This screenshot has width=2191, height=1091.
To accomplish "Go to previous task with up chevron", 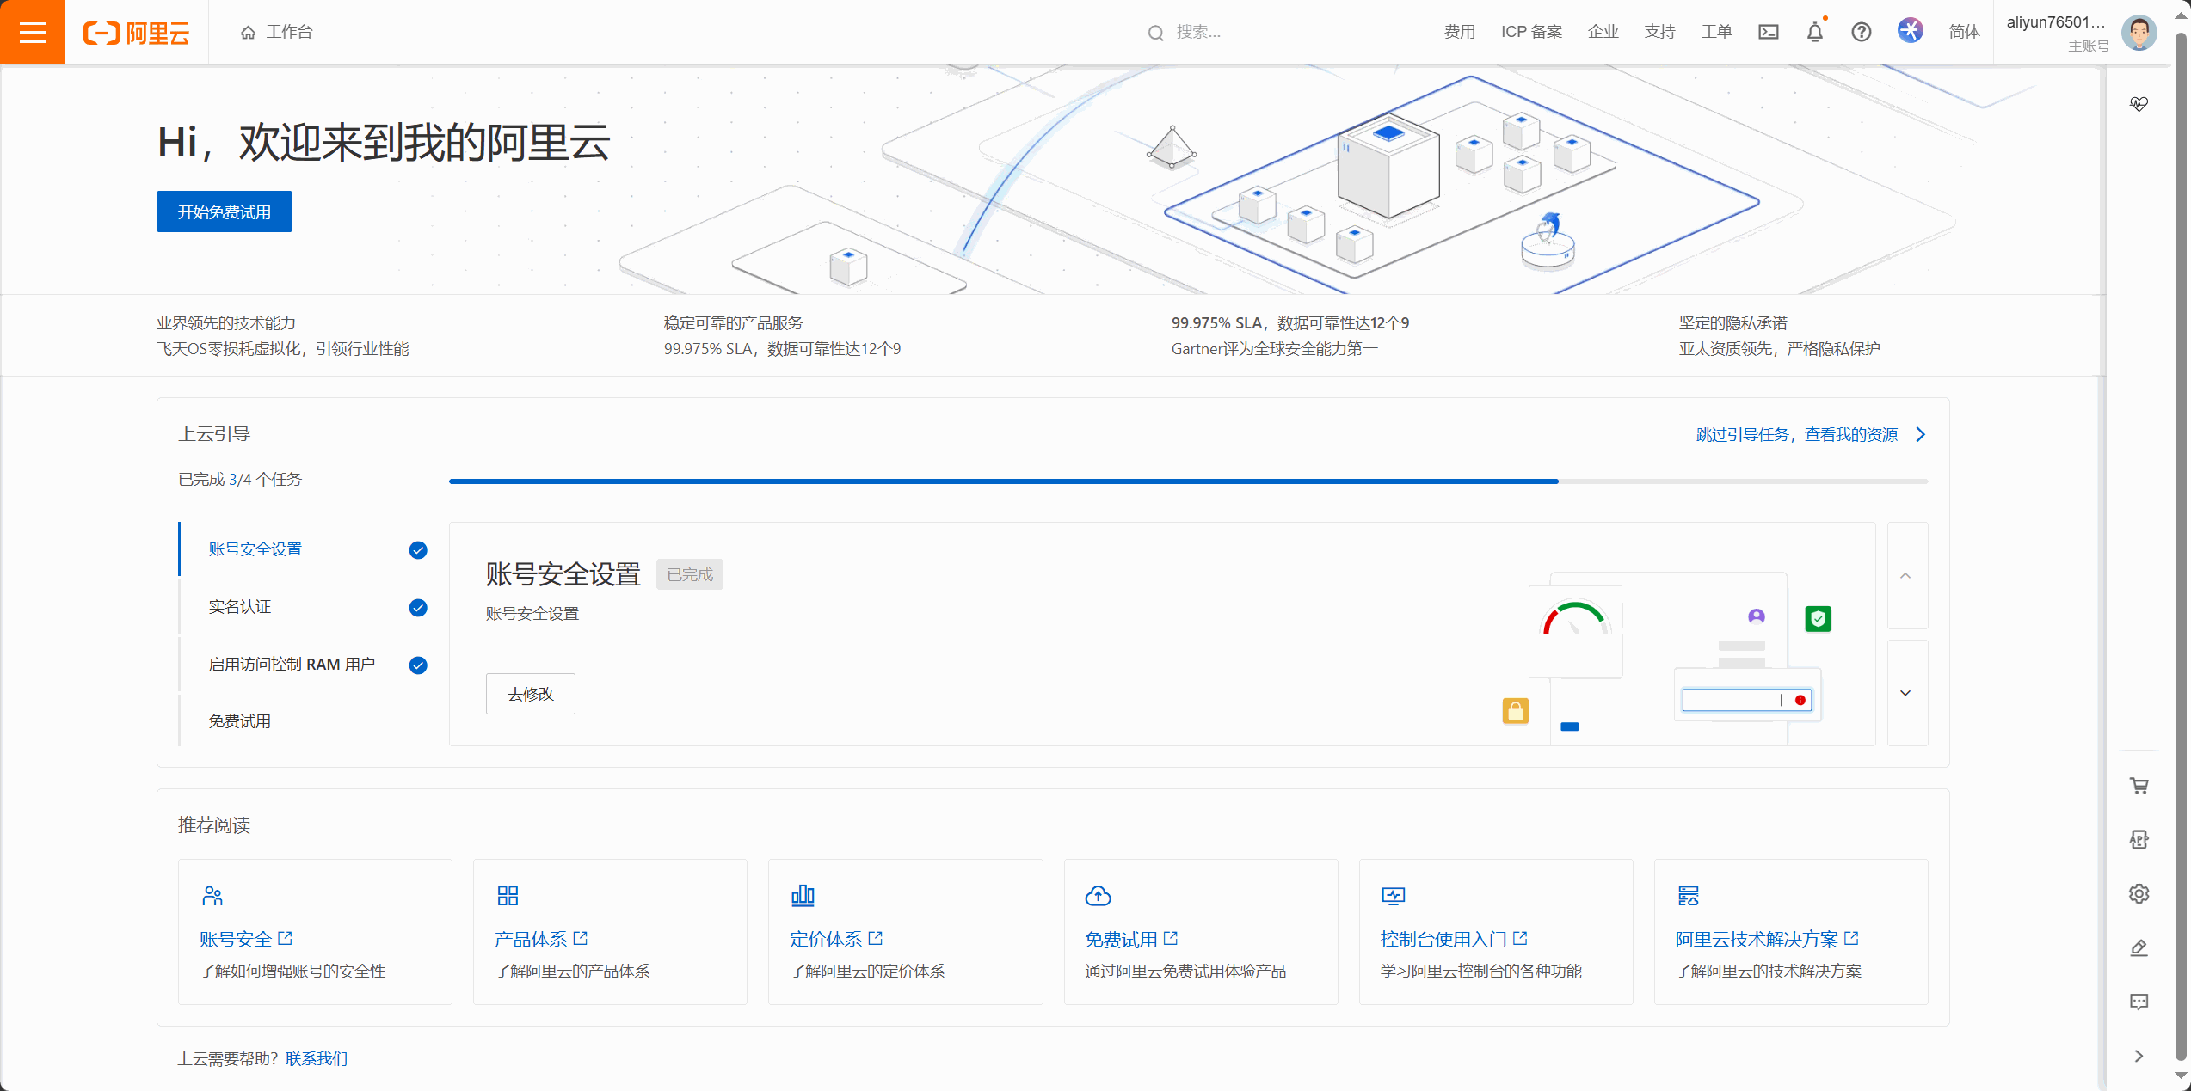I will coord(1907,575).
